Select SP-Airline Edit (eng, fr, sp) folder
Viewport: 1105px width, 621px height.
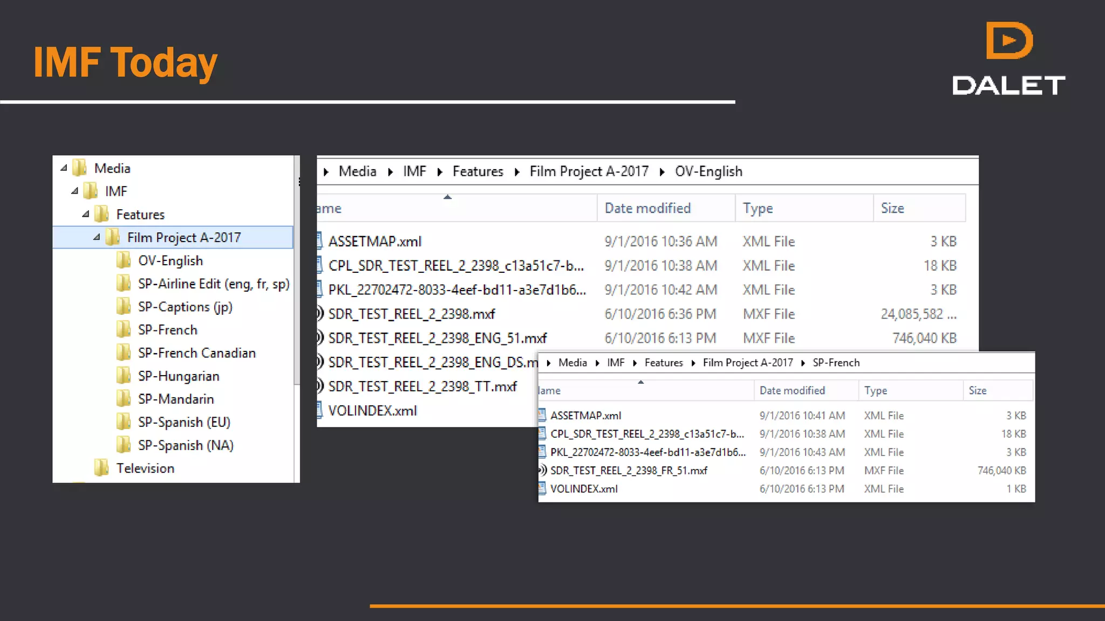(x=213, y=284)
